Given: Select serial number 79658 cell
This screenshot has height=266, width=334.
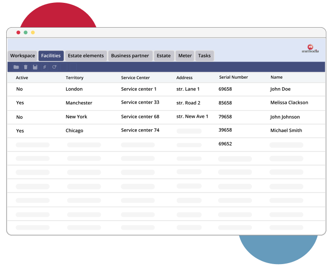Looking at the screenshot, I should pos(225,116).
